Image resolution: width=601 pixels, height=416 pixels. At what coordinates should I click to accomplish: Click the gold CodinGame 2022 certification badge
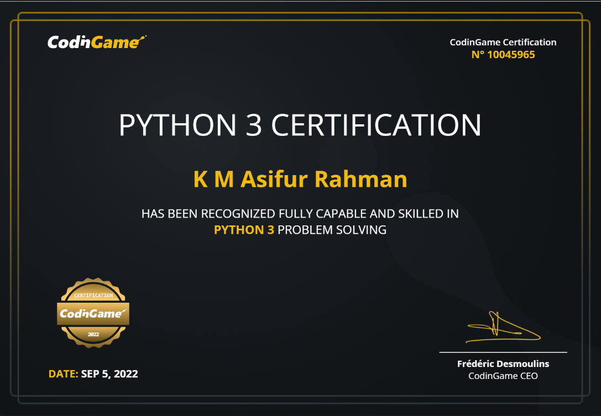click(93, 313)
